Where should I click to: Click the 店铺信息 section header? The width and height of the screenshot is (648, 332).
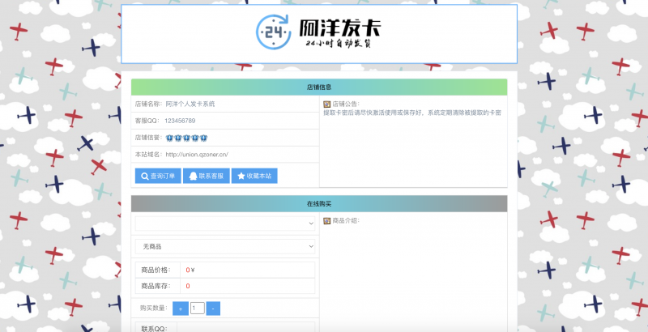click(319, 87)
